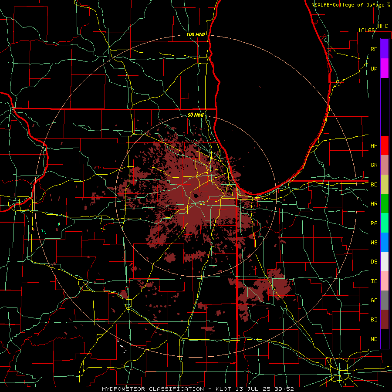Click the BI legend label
This screenshot has width=392, height=392.
click(374, 320)
